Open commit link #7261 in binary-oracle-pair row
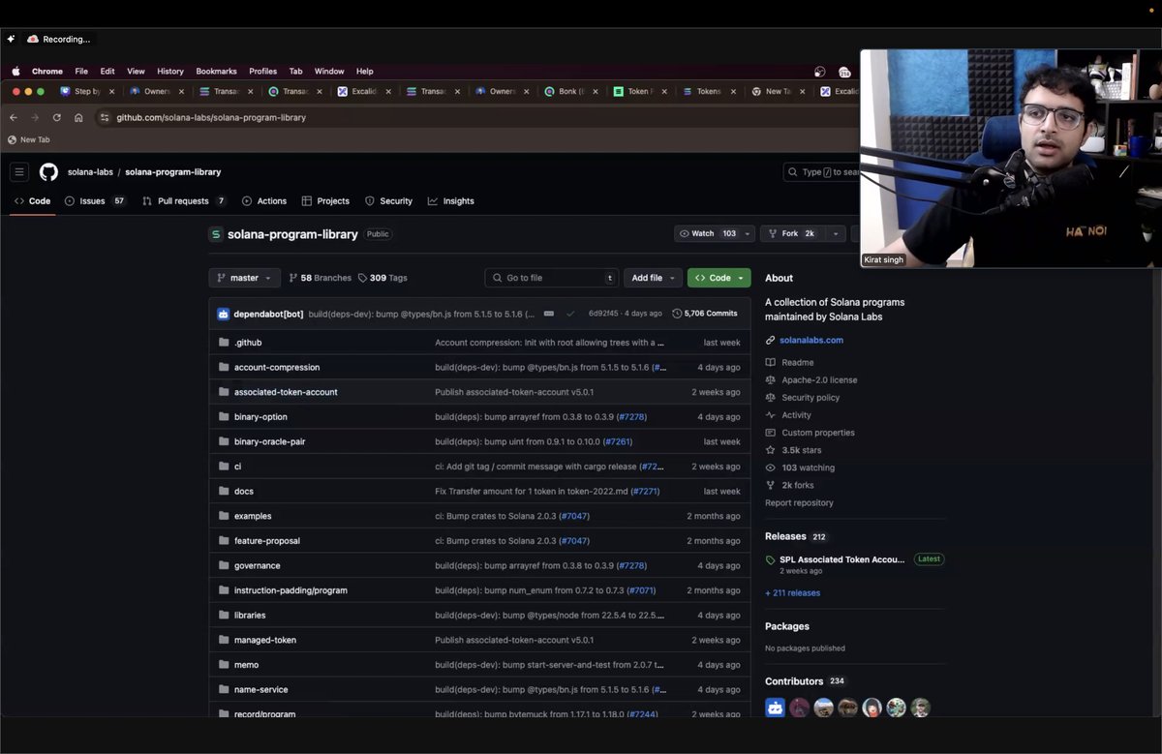Screen dimensions: 1162x754 click(x=618, y=441)
